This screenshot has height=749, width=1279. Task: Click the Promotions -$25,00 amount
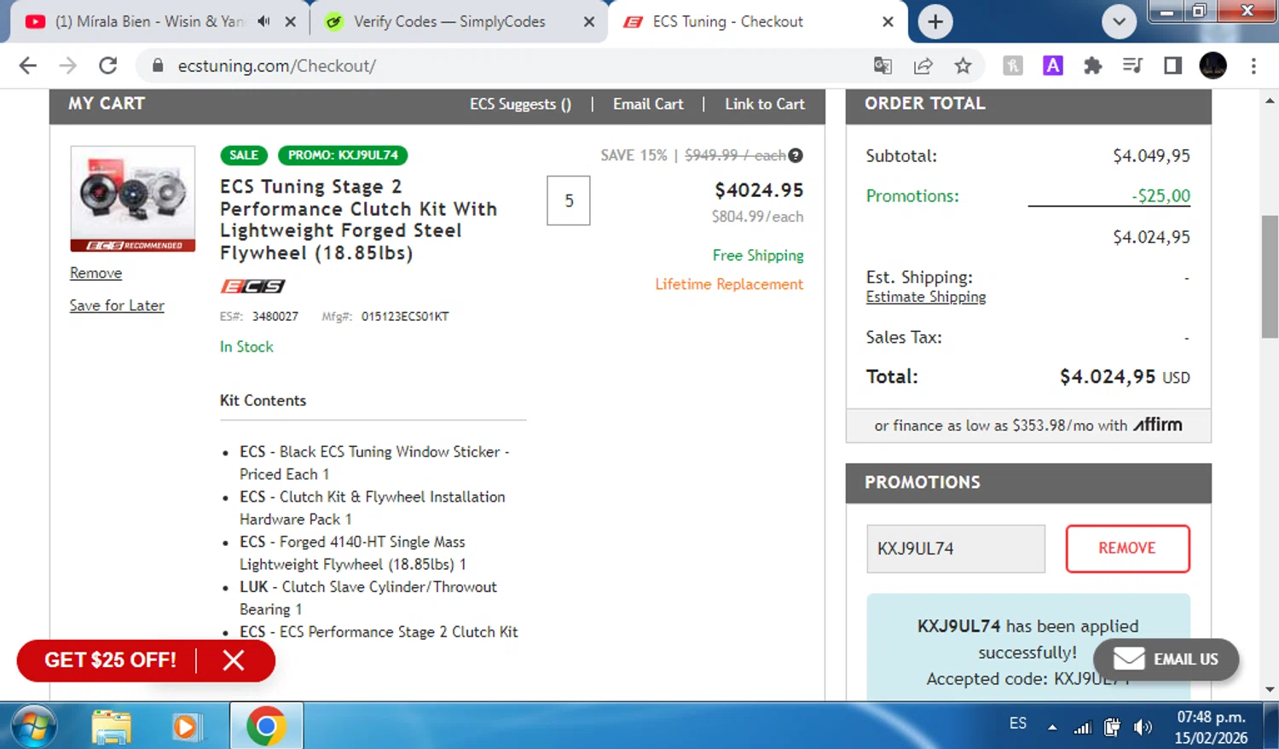1160,195
